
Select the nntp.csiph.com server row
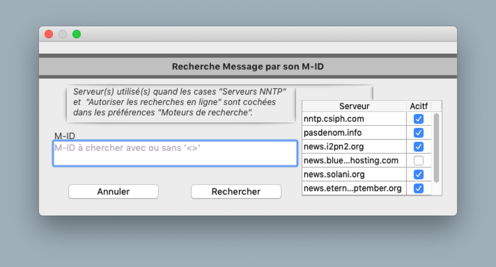(354, 119)
